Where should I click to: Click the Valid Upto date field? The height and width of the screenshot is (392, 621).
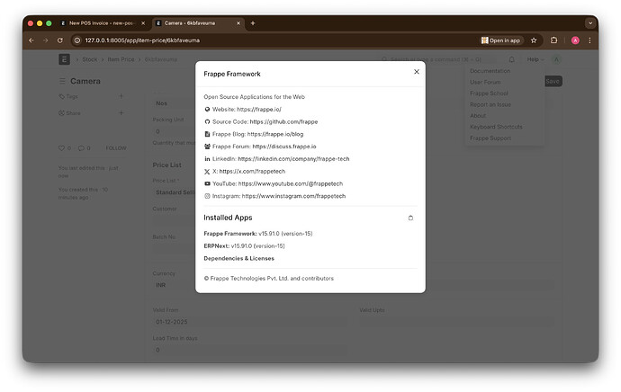pyautogui.click(x=456, y=322)
